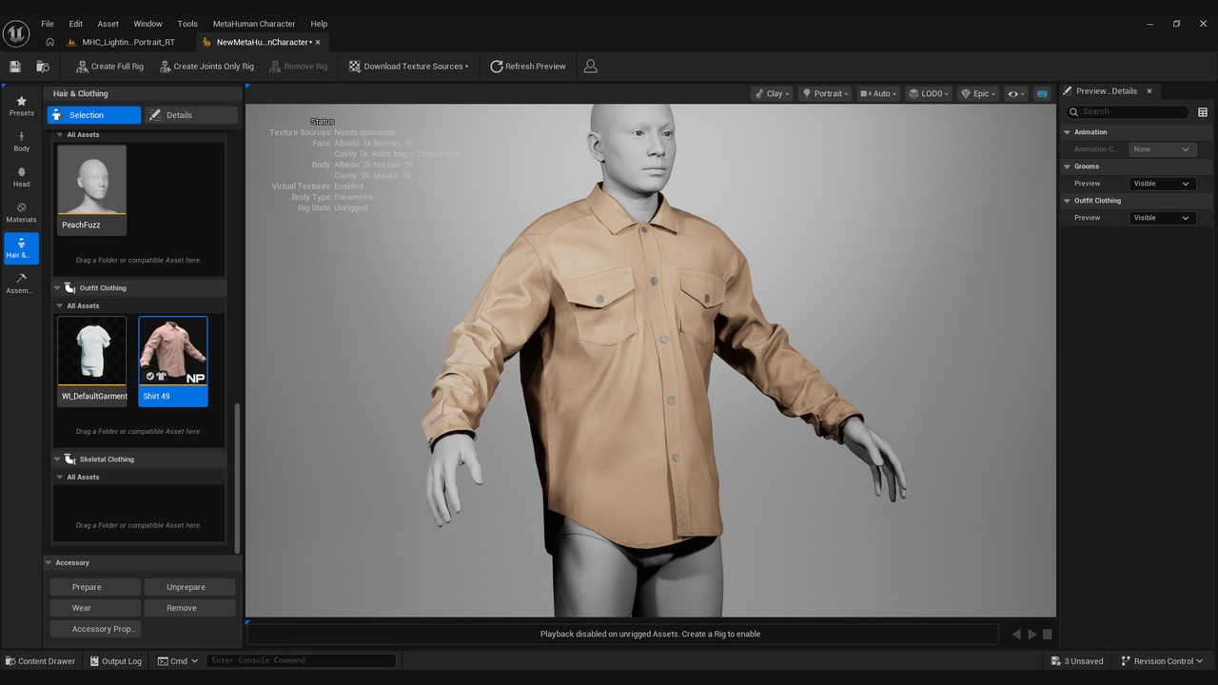Collapse All Assets under Outfit Clothing
This screenshot has height=685, width=1218.
[x=59, y=306]
